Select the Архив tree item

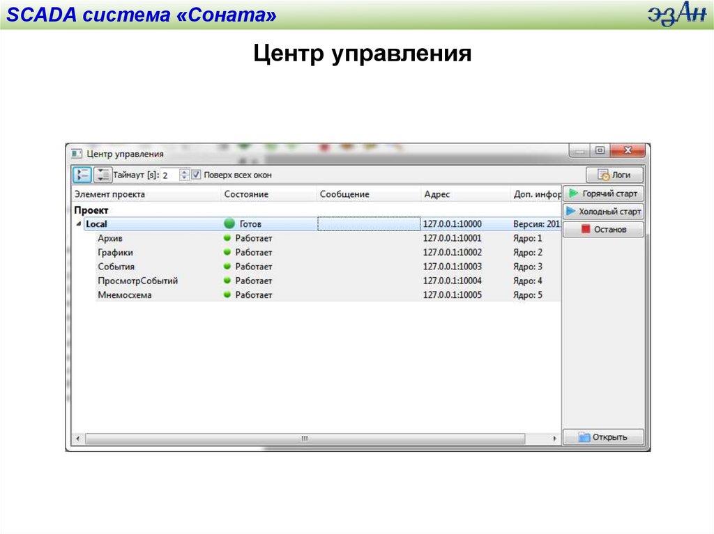[110, 238]
